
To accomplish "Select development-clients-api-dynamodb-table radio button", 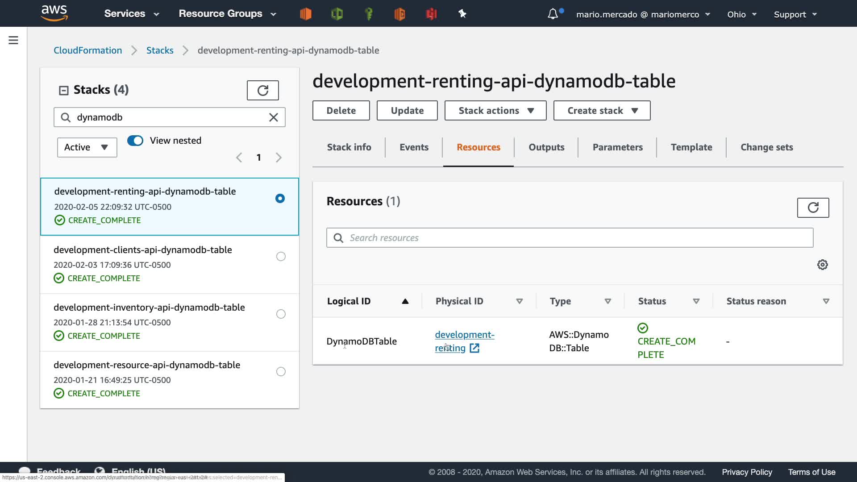I will (281, 257).
